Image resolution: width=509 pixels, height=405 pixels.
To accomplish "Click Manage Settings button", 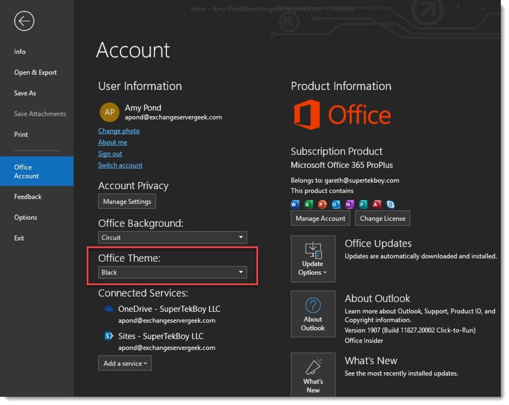I will 127,202.
